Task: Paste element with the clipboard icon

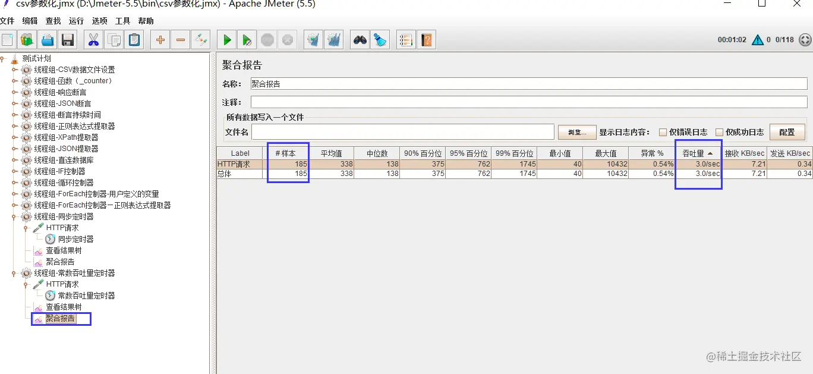Action: click(x=134, y=40)
